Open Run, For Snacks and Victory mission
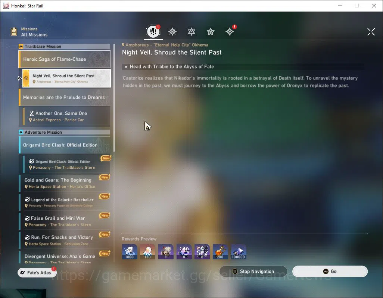 coord(65,240)
